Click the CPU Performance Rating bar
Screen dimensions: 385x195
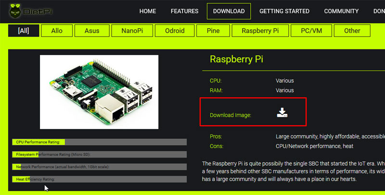[100, 142]
